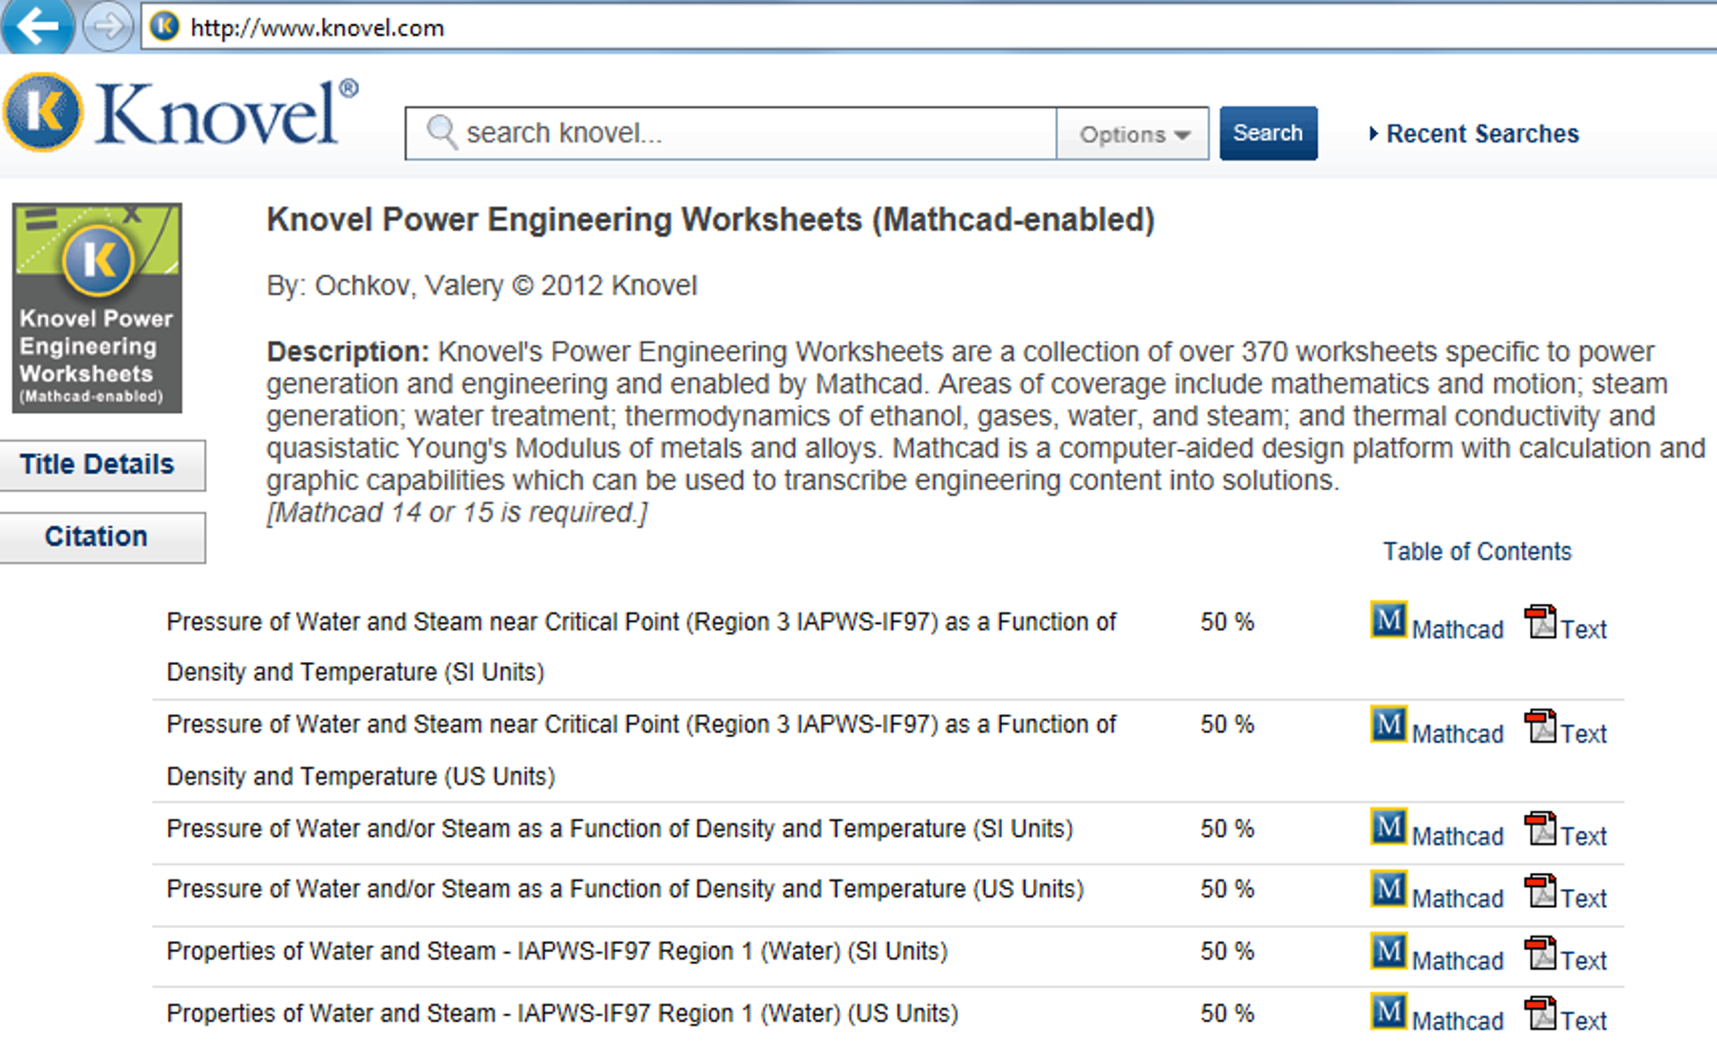Click the browser back arrow button

[x=37, y=26]
